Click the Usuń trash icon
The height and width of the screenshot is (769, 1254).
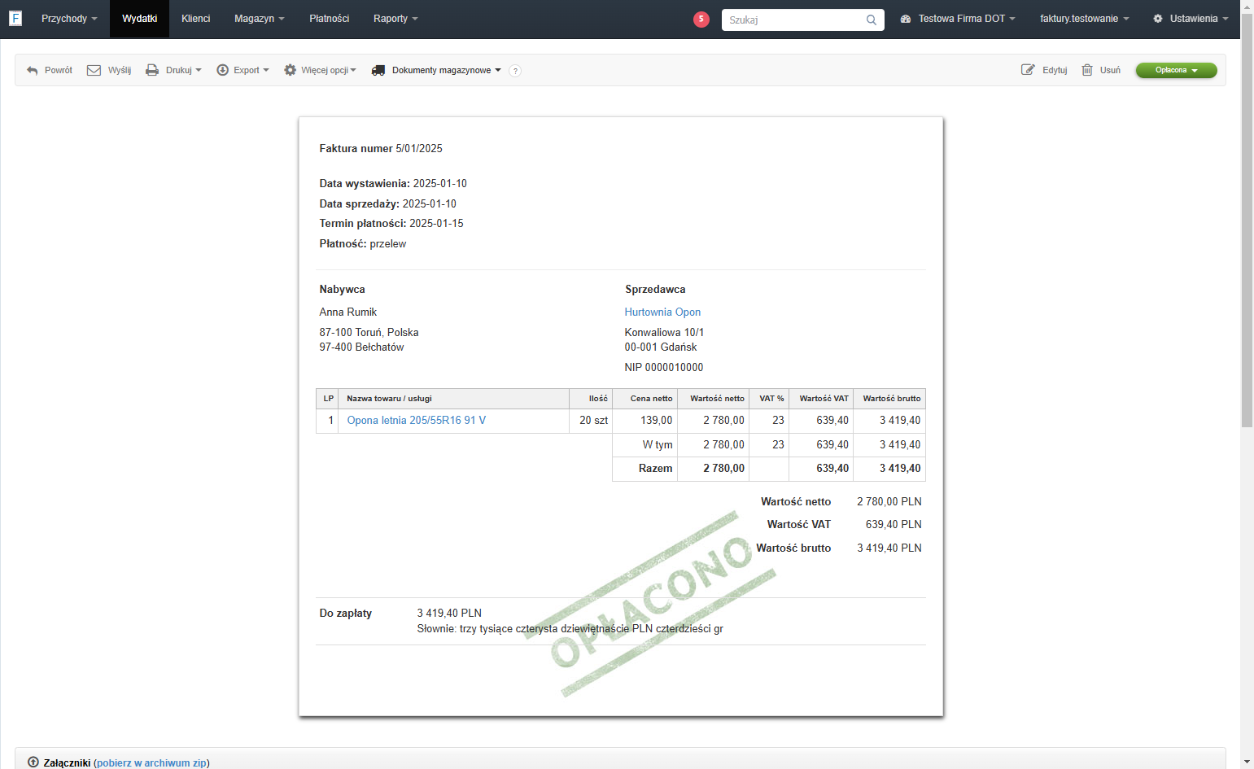[x=1087, y=70]
